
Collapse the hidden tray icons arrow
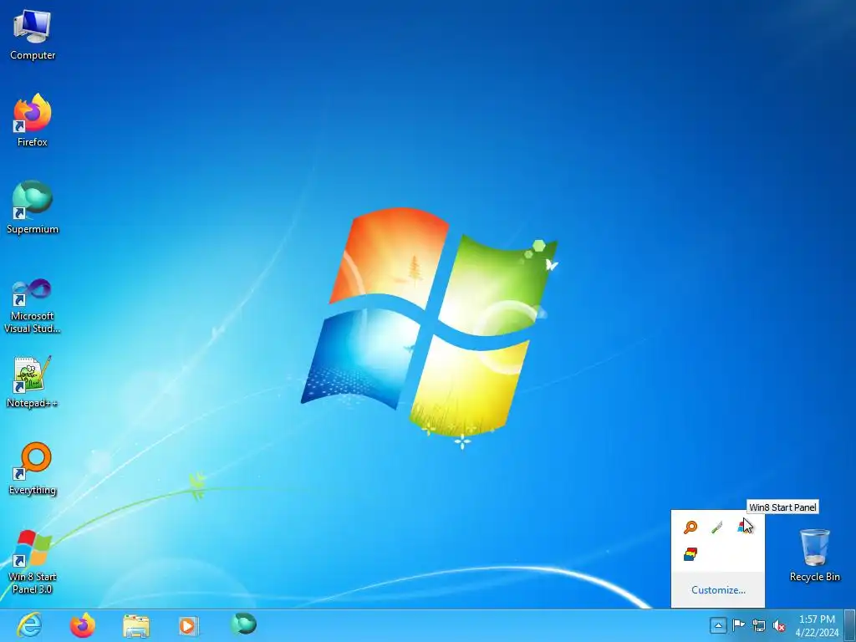[718, 625]
